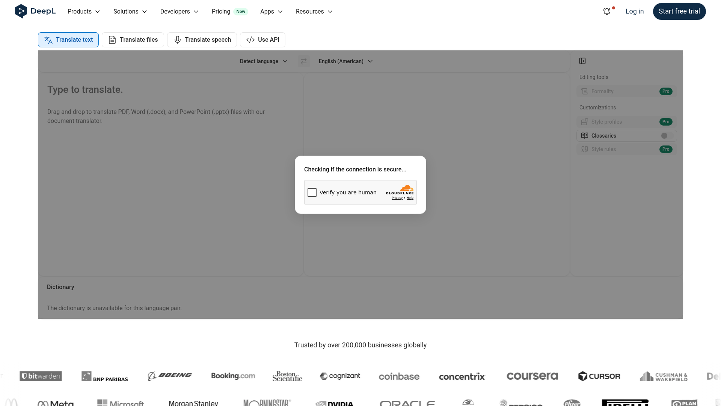The width and height of the screenshot is (721, 406).
Task: Click the Booking.com logo
Action: [x=233, y=376]
